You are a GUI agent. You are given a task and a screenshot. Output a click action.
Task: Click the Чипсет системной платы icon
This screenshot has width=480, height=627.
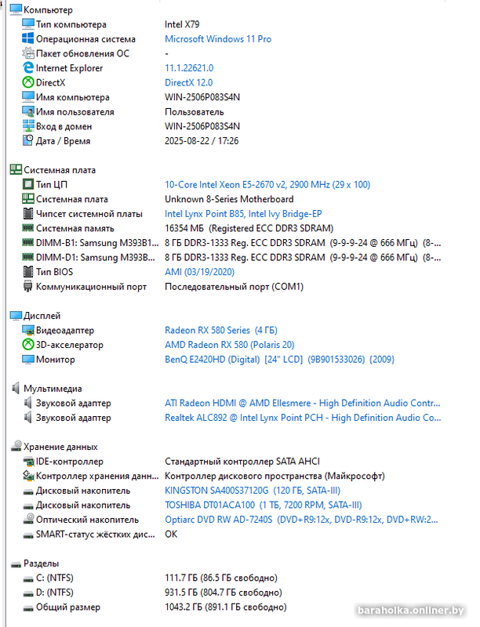click(x=28, y=213)
